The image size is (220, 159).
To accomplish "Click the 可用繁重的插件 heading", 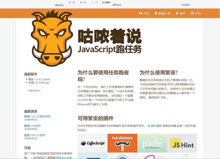I will point(96,118).
